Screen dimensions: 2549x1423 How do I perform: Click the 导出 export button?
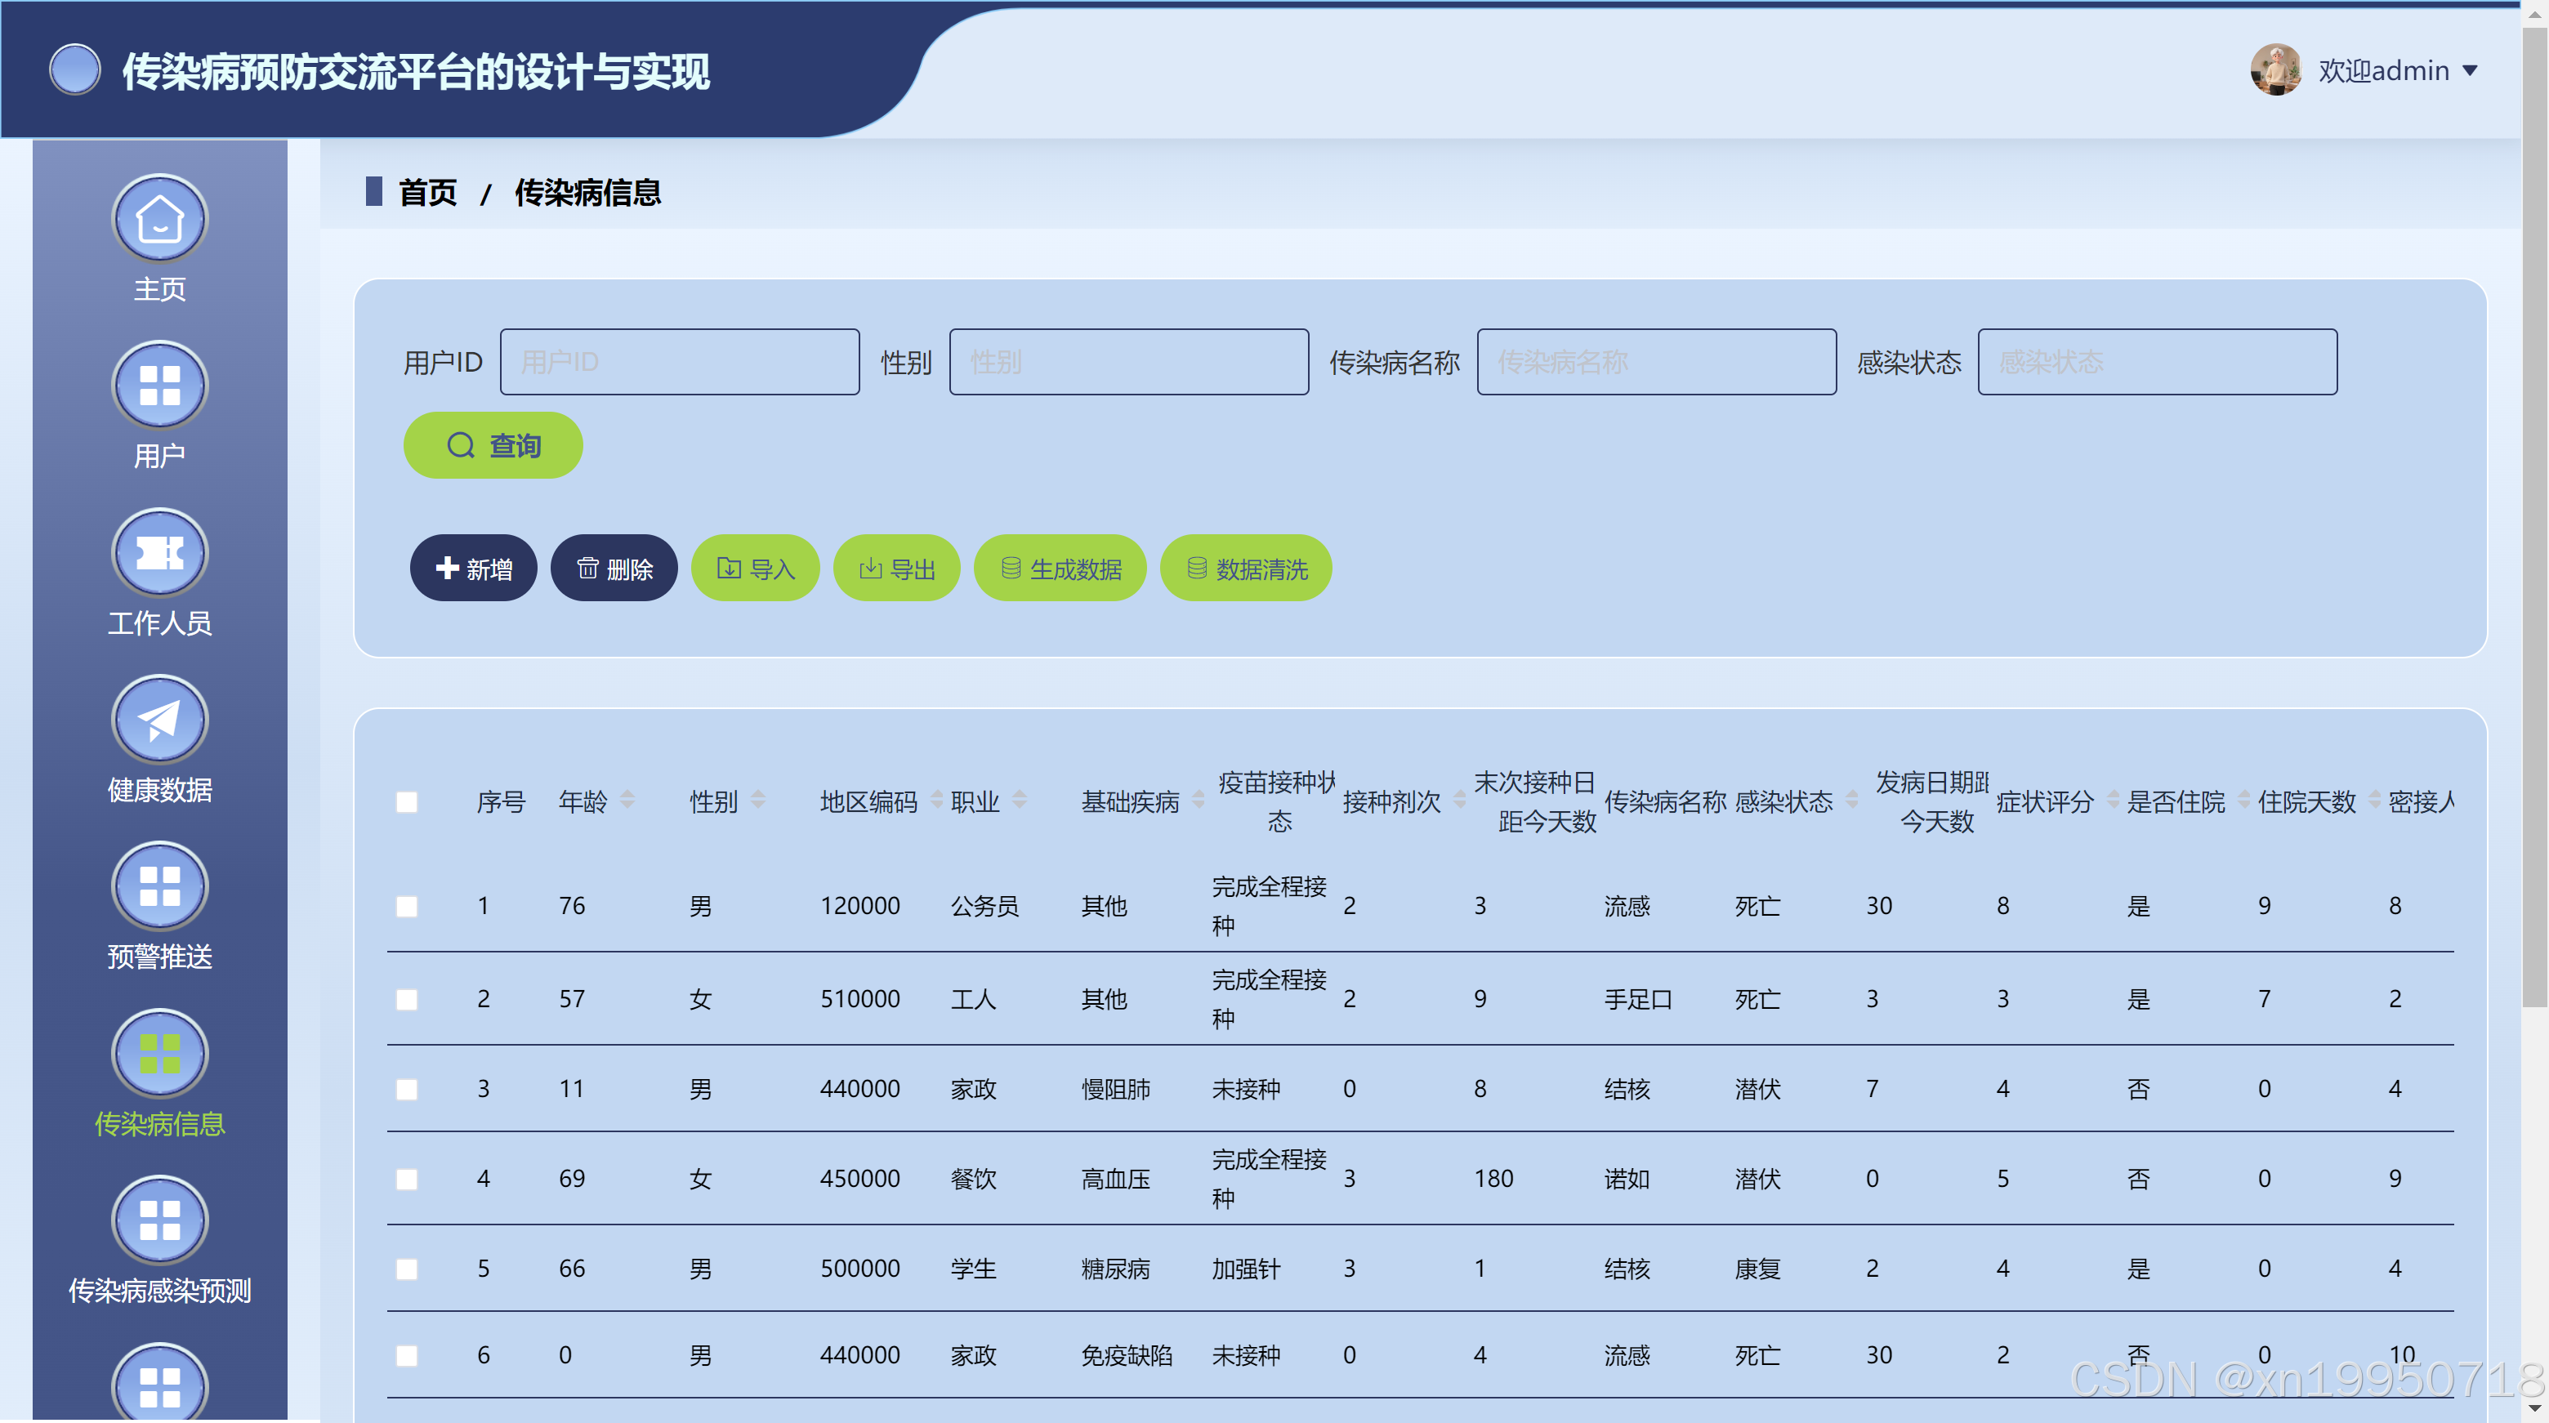point(896,568)
